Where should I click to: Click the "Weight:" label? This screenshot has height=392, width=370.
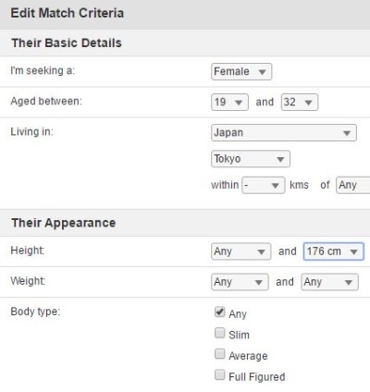point(28,281)
